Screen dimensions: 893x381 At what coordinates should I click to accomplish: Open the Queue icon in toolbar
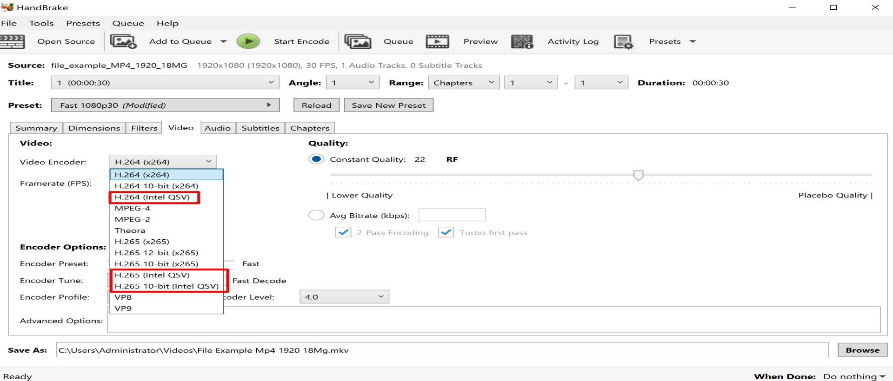357,41
